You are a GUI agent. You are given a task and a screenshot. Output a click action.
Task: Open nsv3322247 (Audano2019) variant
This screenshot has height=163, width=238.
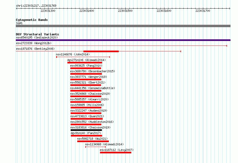tap(89, 111)
